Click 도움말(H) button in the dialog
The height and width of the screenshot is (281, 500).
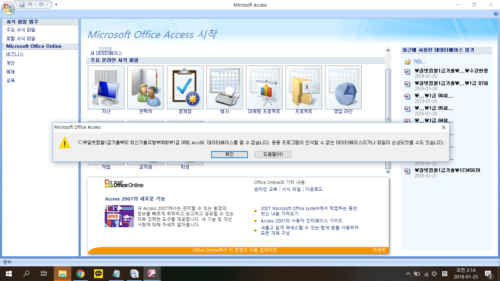point(273,154)
